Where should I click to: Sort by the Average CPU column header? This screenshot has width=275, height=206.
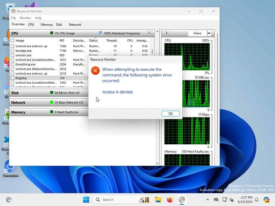pyautogui.click(x=142, y=41)
